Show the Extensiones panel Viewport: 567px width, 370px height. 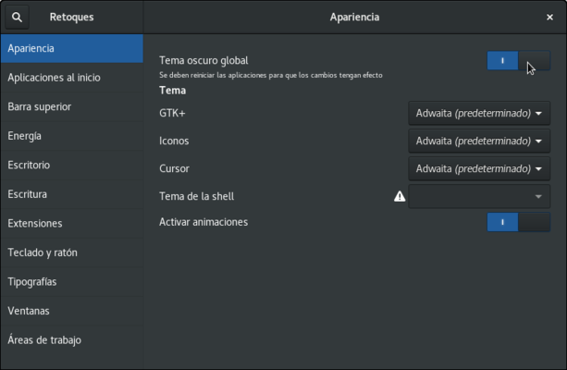point(71,223)
